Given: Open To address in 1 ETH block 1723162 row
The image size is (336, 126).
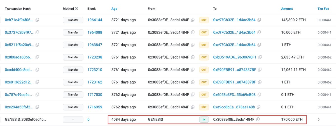Looking at the screenshot, I should point(235,82).
